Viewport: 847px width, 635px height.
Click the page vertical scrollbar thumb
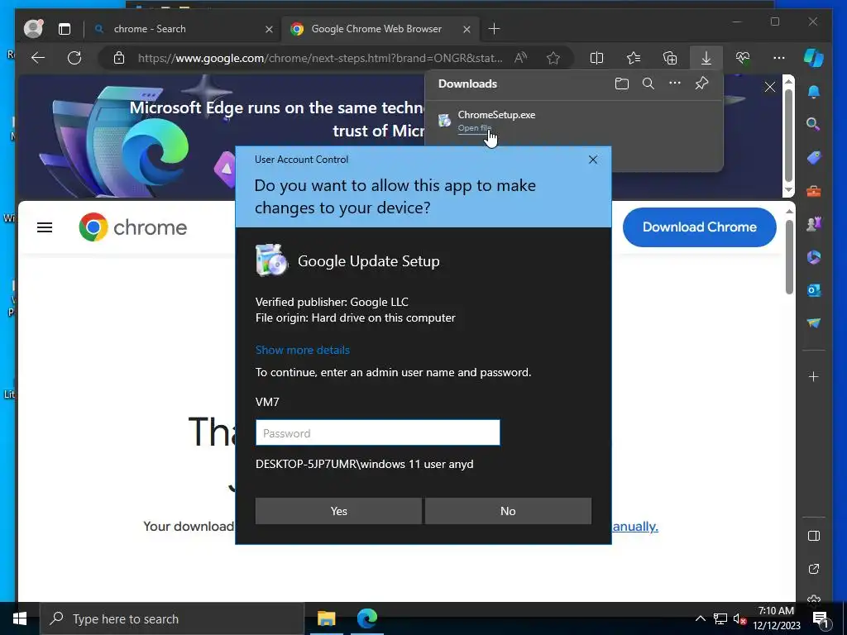tap(789, 257)
